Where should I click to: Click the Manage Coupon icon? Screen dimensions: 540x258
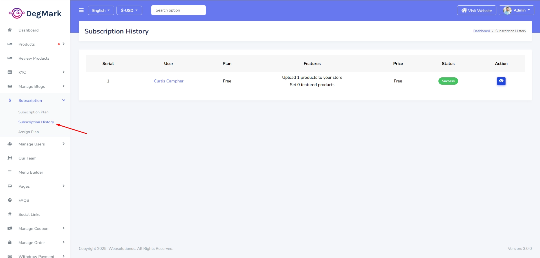(10, 228)
